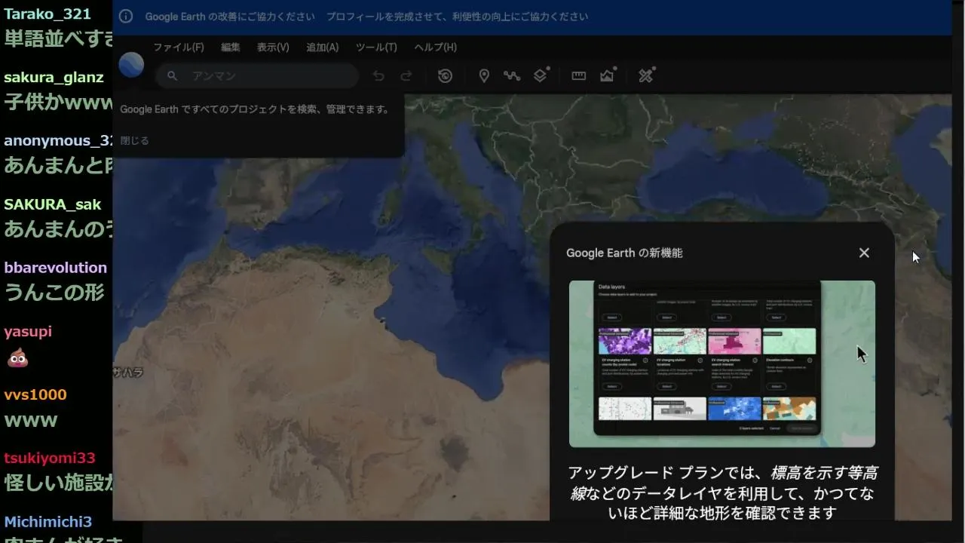
Task: Close the Google Earth の新機能 dialog
Action: [x=864, y=253]
